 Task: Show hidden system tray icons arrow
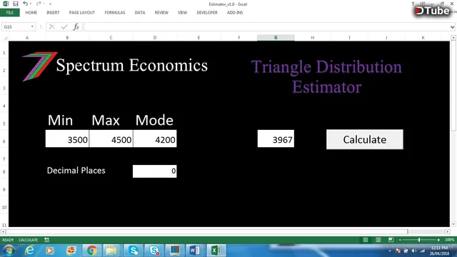pyautogui.click(x=390, y=251)
